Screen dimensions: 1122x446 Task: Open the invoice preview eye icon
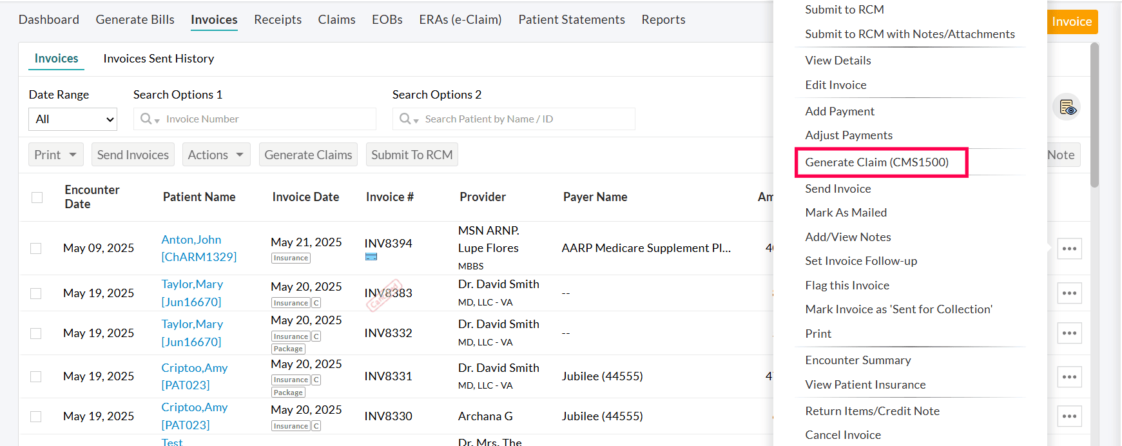pyautogui.click(x=1067, y=107)
